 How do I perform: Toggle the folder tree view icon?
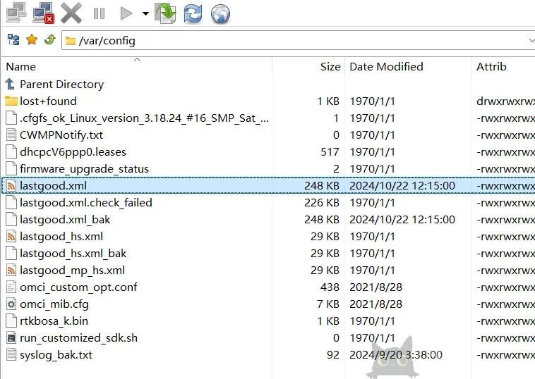tap(13, 40)
